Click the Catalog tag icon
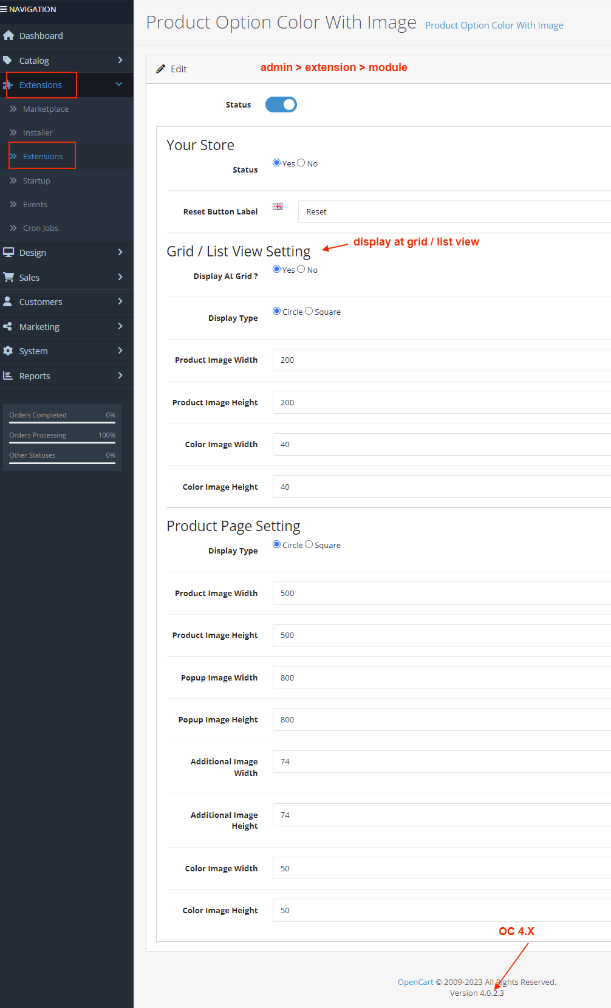 (x=8, y=60)
